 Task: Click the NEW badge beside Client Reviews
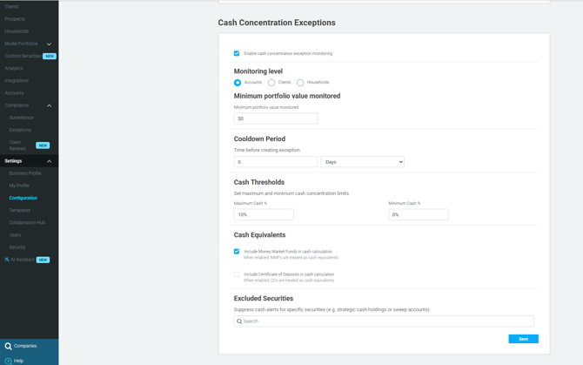[43, 145]
